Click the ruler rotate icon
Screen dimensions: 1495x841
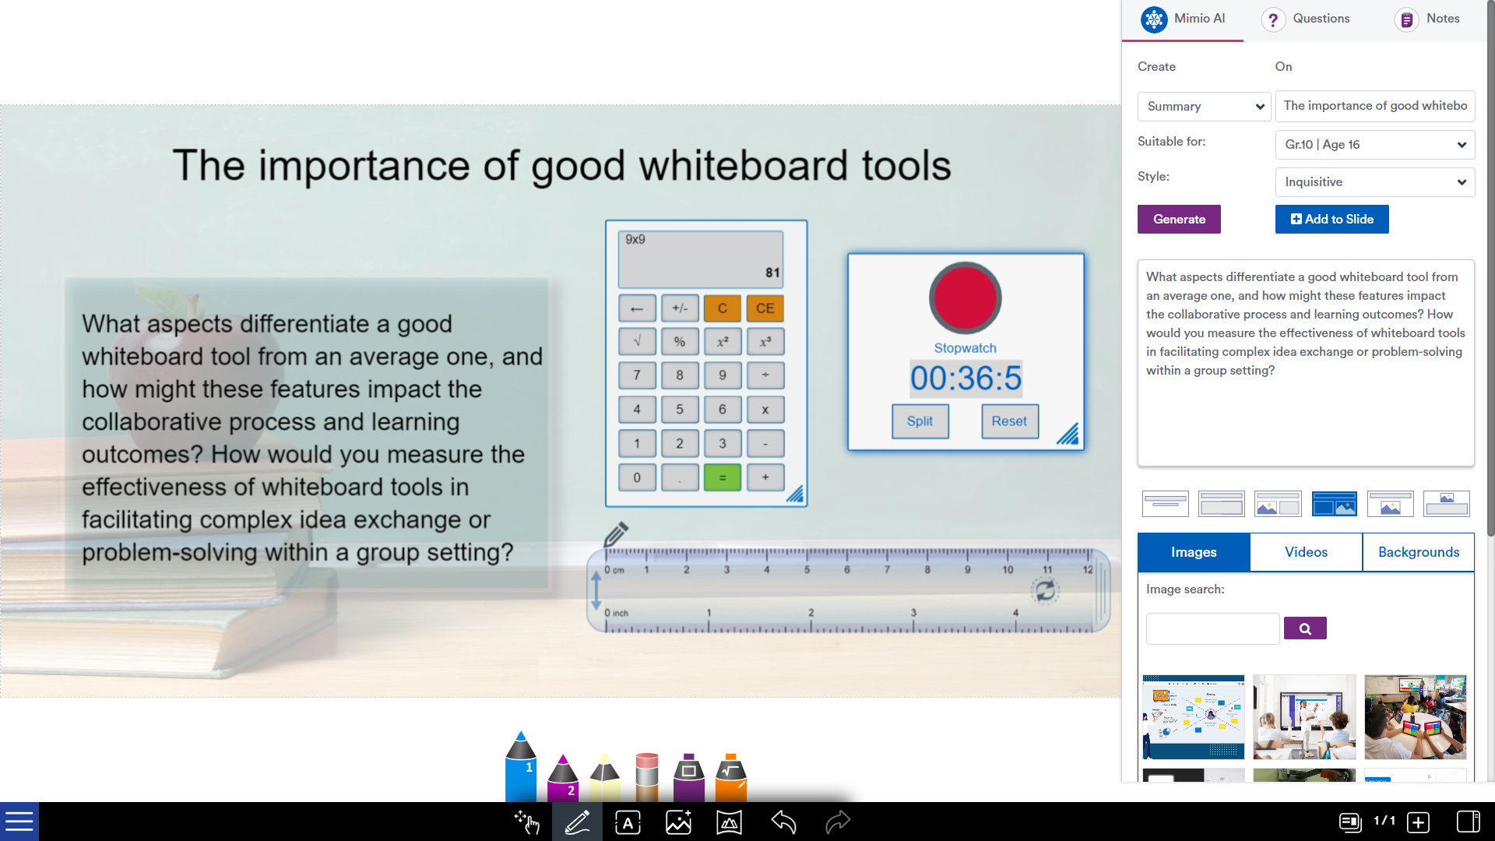[1045, 592]
